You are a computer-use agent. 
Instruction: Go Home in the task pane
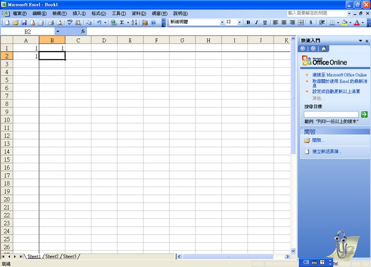pos(323,49)
